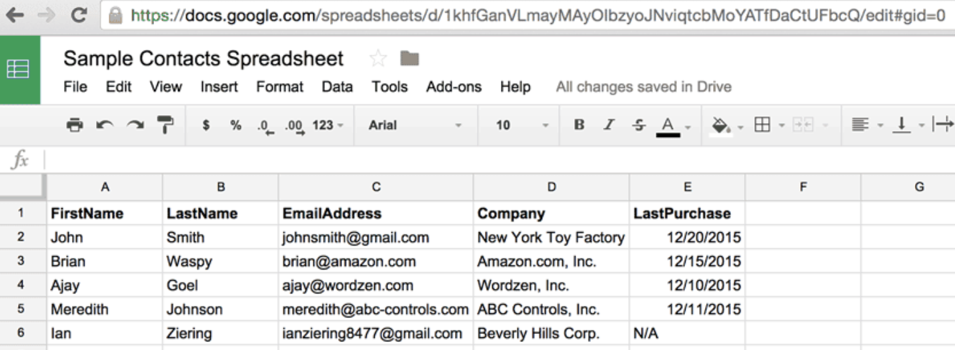Screen dimensions: 955x350
Task: Decrease decimal places
Action: point(265,126)
